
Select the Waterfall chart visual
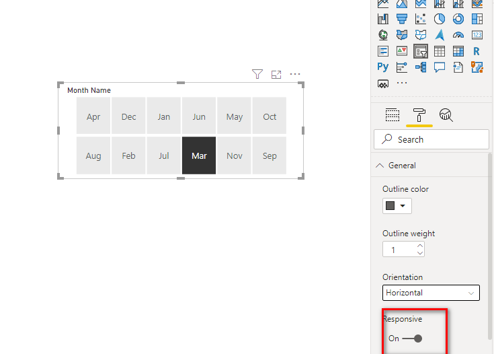[383, 19]
